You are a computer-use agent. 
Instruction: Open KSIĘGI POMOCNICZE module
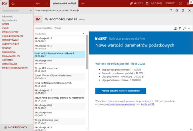click(12, 36)
